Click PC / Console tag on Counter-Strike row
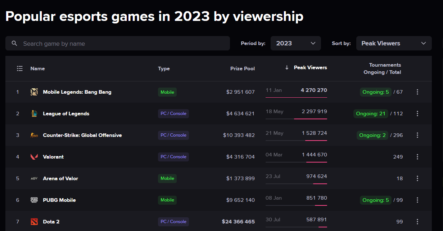This screenshot has width=443, height=231. point(173,135)
